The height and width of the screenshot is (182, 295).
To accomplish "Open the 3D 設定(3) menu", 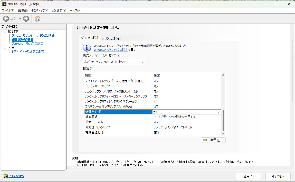I will point(59,11).
